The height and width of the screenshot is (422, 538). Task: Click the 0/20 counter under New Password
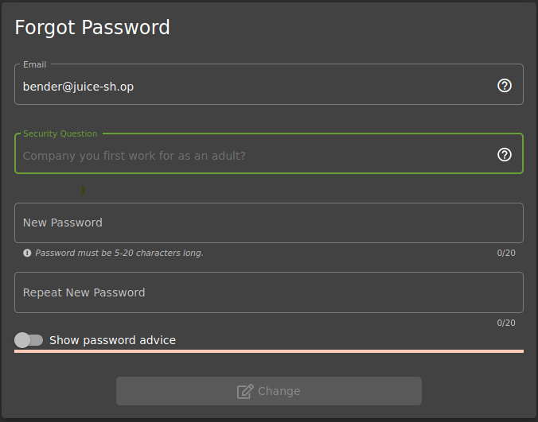[x=506, y=254]
